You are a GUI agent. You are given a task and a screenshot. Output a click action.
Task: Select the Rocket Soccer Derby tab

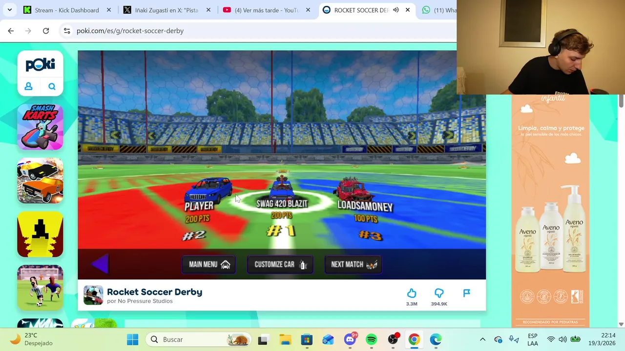pyautogui.click(x=360, y=10)
